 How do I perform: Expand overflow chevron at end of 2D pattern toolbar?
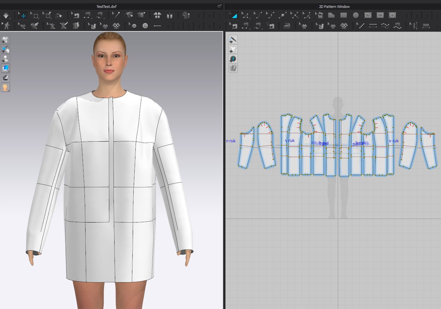click(x=437, y=16)
